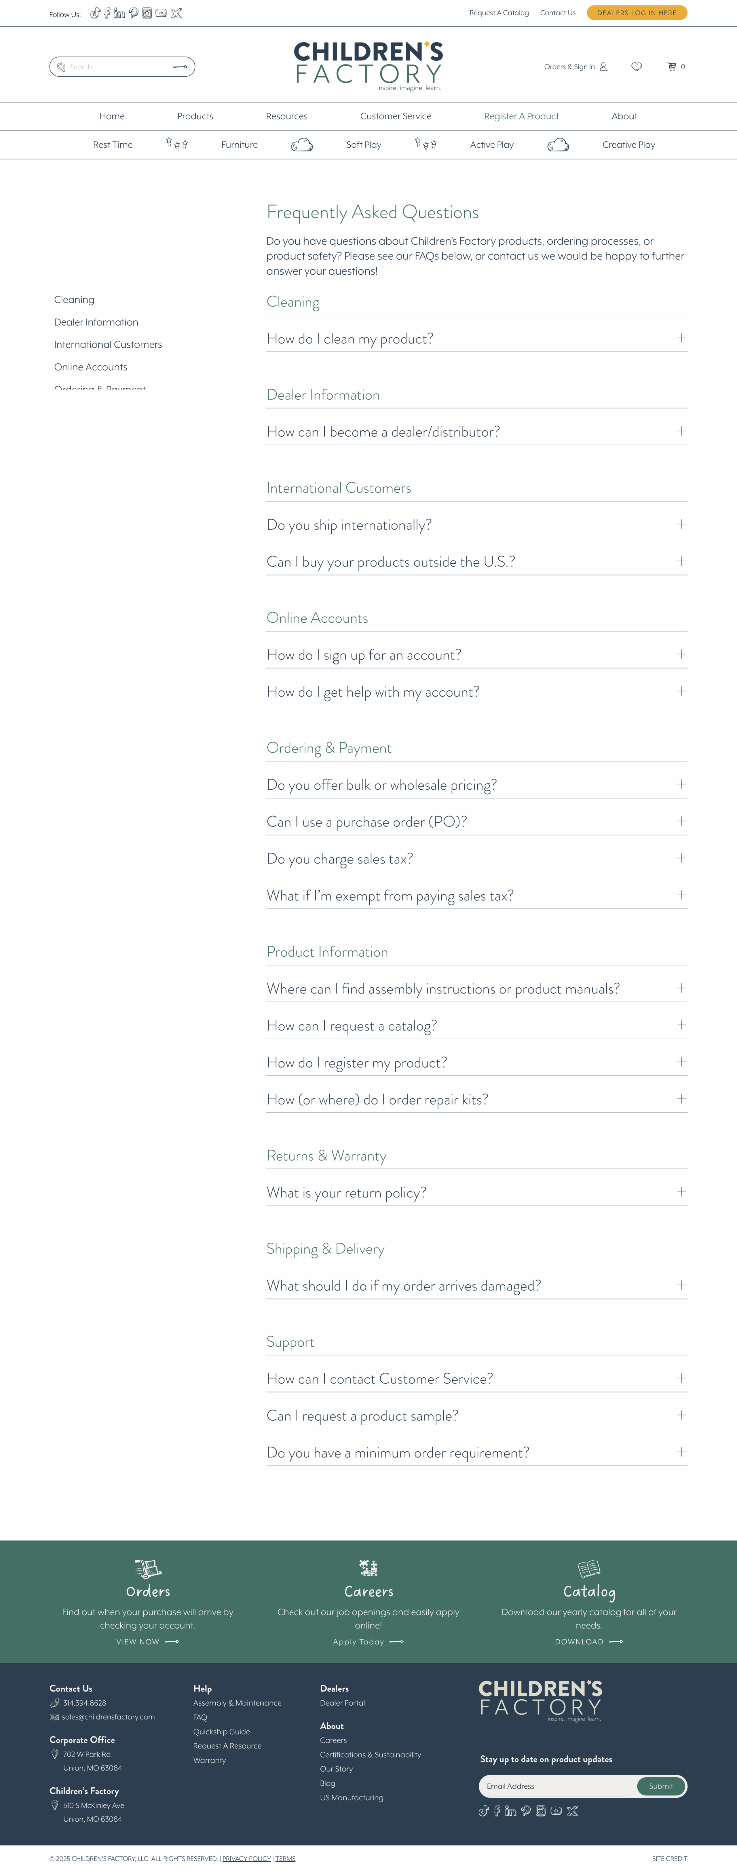
Task: Open the wishlist heart icon
Action: click(637, 67)
